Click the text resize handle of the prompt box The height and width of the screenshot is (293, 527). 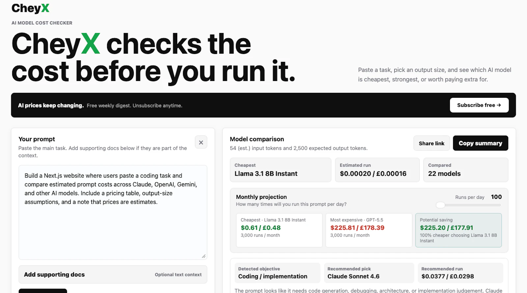click(204, 256)
